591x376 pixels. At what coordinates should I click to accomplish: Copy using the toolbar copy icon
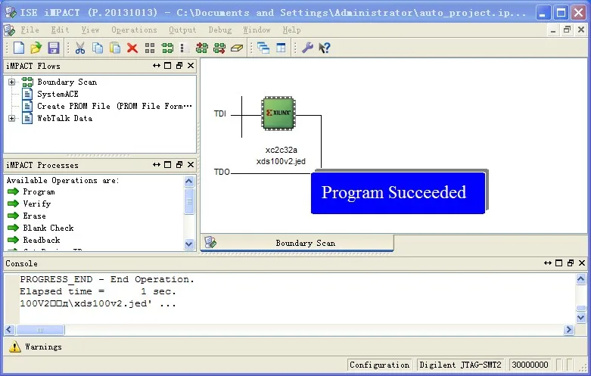98,48
